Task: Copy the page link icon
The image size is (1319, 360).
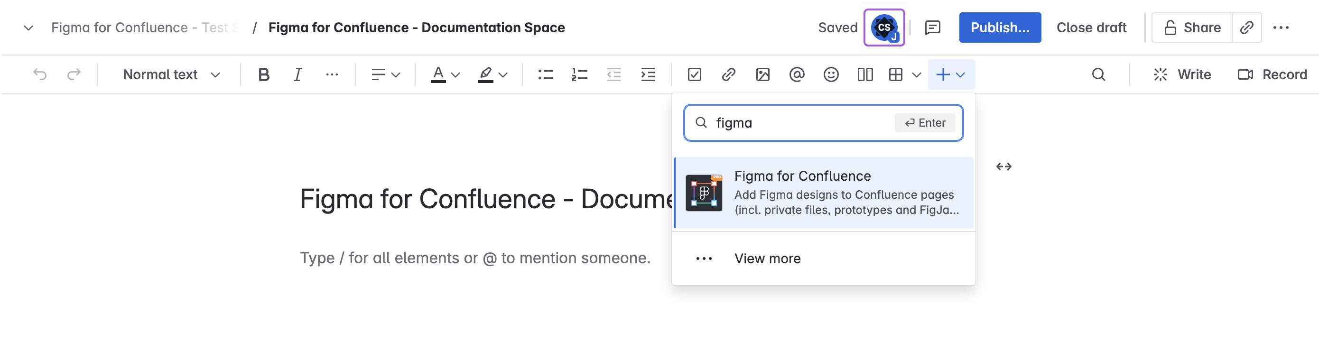Action: tap(1247, 28)
